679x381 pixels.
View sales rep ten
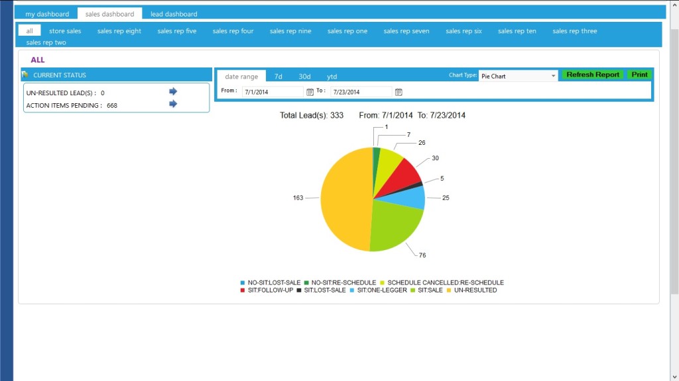(517, 30)
